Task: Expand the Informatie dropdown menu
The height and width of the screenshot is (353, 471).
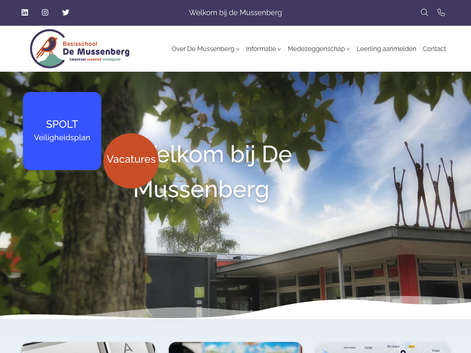Action: point(263,49)
